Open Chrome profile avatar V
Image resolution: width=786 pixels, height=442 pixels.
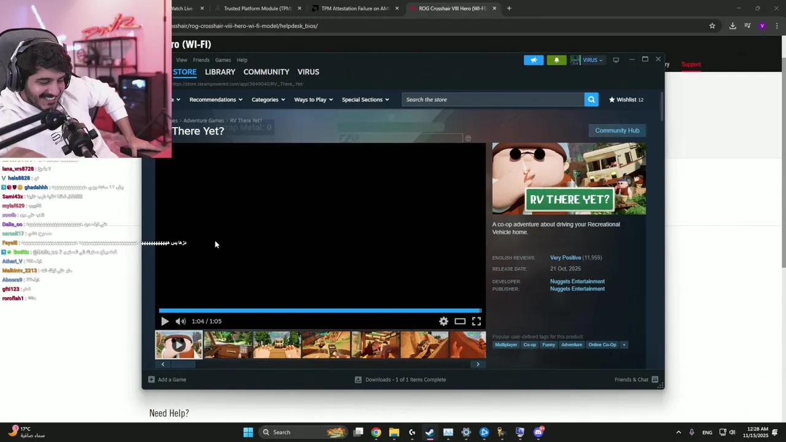762,26
